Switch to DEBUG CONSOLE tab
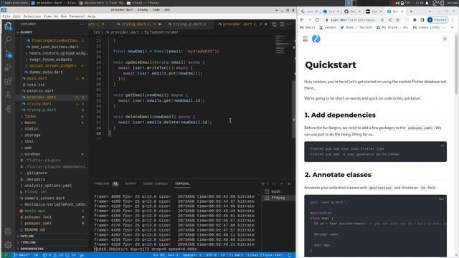Image resolution: width=459 pixels, height=258 pixels. [x=155, y=183]
